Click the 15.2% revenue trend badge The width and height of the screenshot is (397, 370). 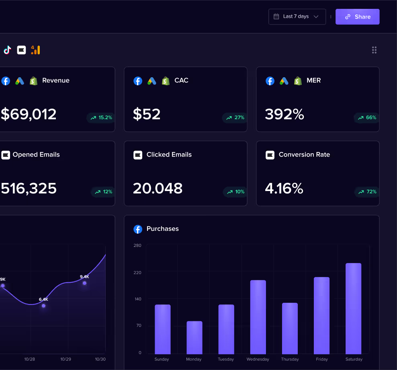[x=101, y=117]
